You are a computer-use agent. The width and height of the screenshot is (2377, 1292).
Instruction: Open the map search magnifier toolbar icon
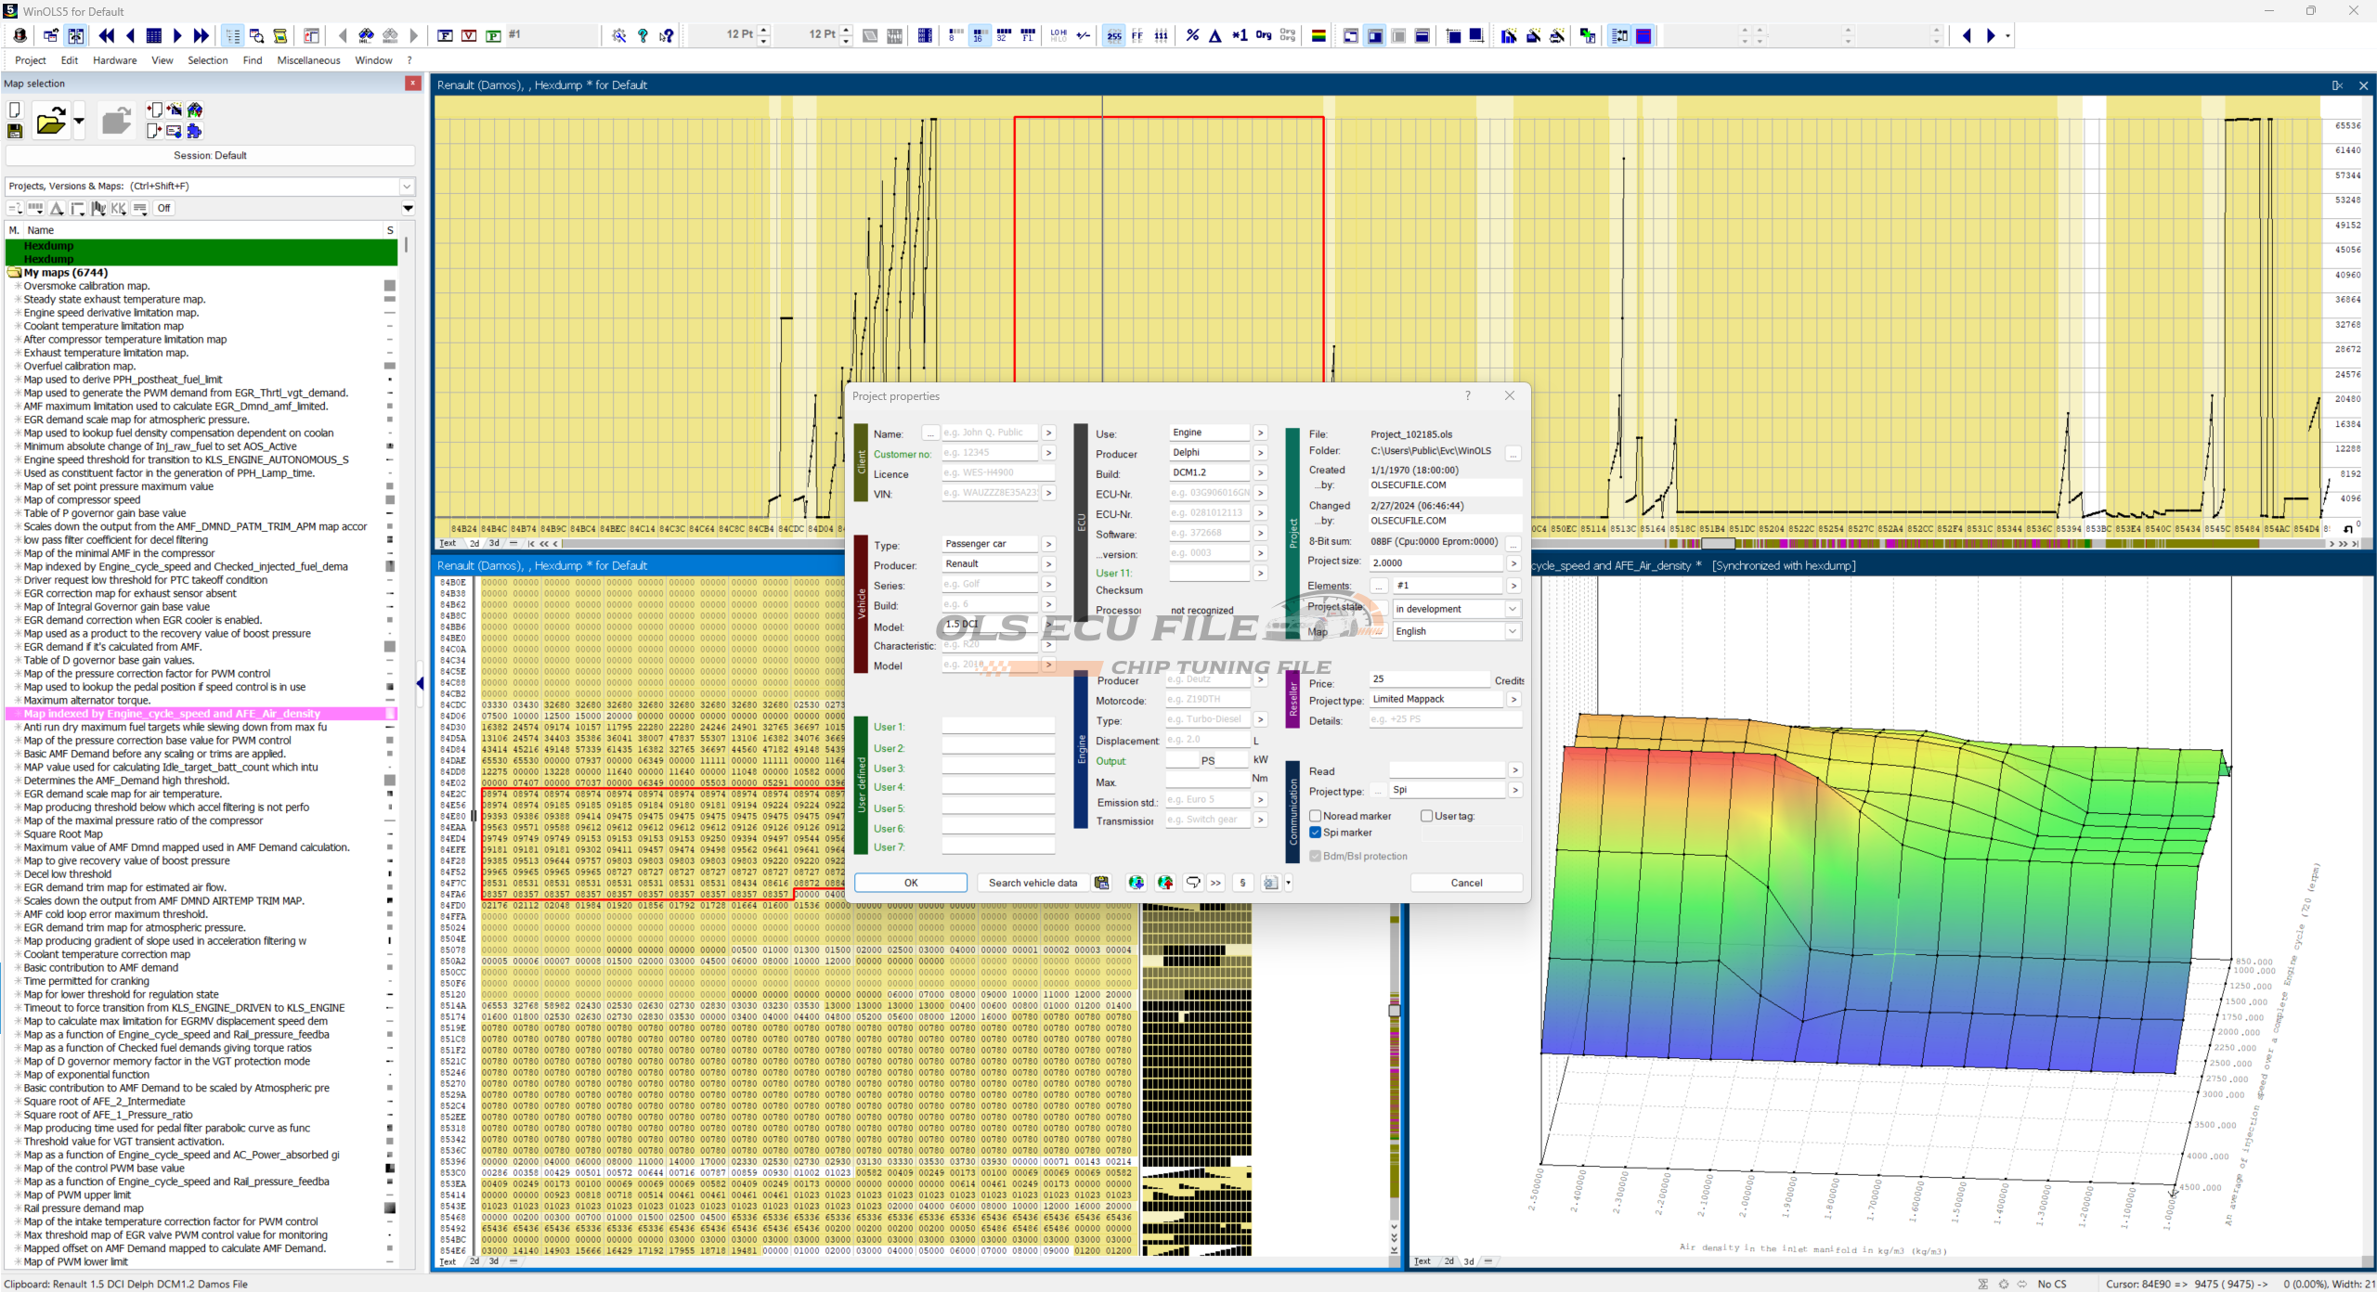(256, 35)
